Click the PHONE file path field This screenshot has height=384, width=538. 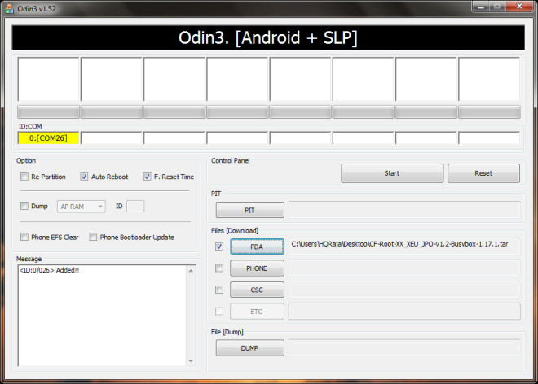pos(404,268)
